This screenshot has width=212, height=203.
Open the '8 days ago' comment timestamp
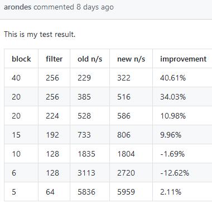95,7
